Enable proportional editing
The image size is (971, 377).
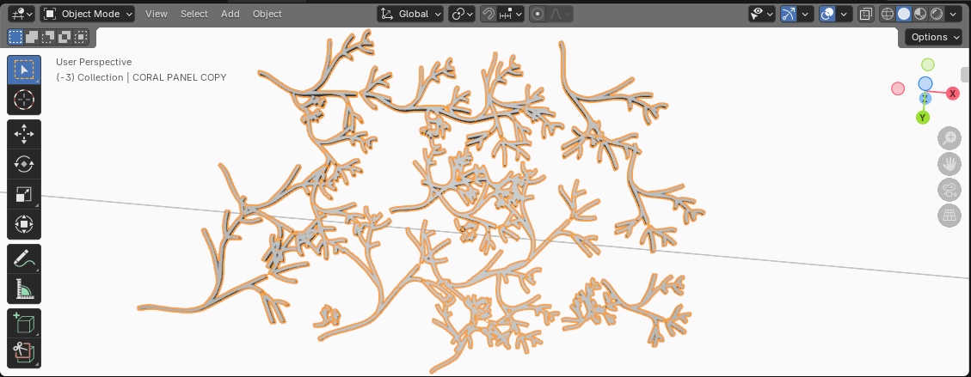click(538, 14)
